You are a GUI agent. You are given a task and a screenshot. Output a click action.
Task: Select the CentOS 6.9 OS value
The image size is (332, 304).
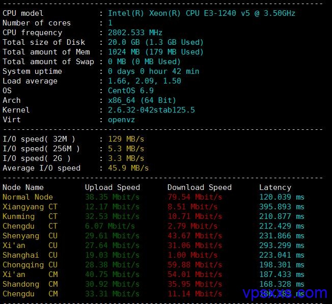click(x=131, y=91)
